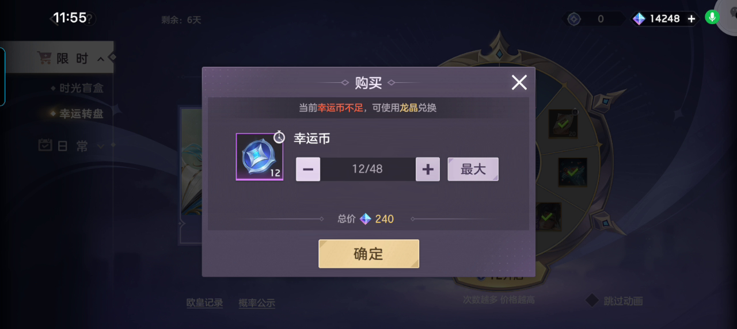Click the quantity field showing 12/48
The height and width of the screenshot is (329, 737).
tap(368, 169)
